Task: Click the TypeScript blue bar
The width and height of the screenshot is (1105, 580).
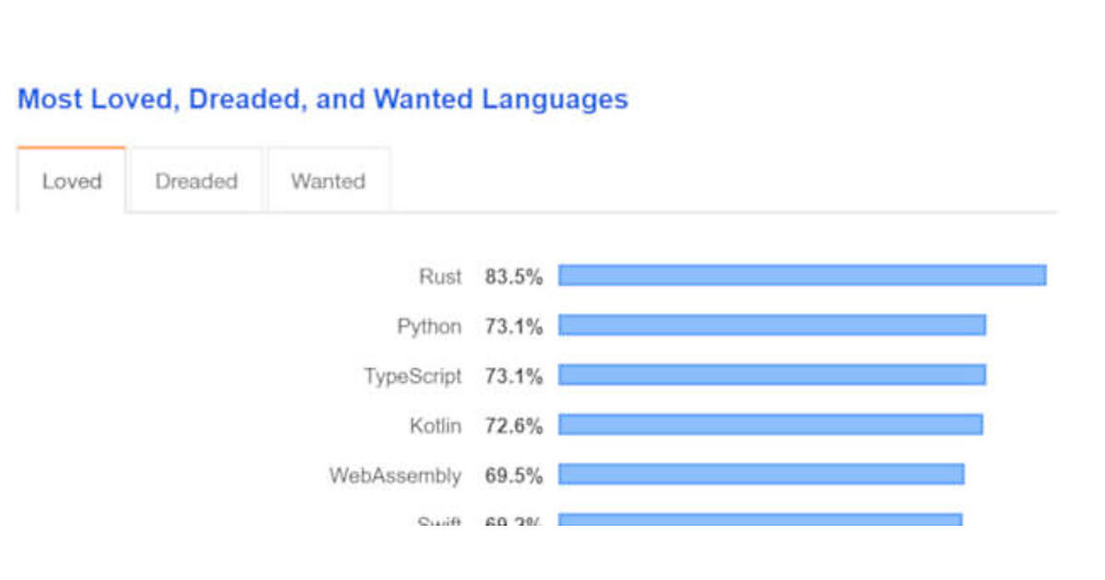Action: (x=772, y=375)
